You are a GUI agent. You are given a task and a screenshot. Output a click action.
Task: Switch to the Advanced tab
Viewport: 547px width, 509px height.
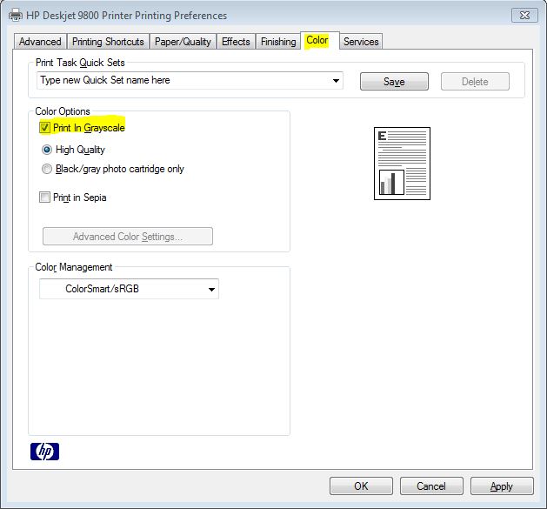tap(40, 42)
